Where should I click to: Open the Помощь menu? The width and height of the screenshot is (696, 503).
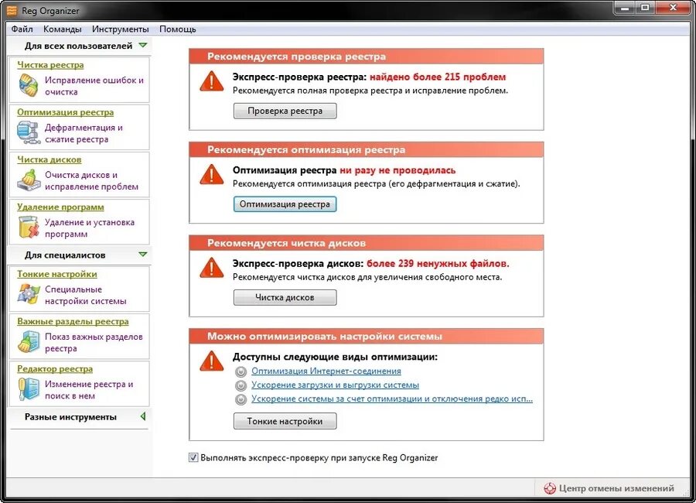178,29
